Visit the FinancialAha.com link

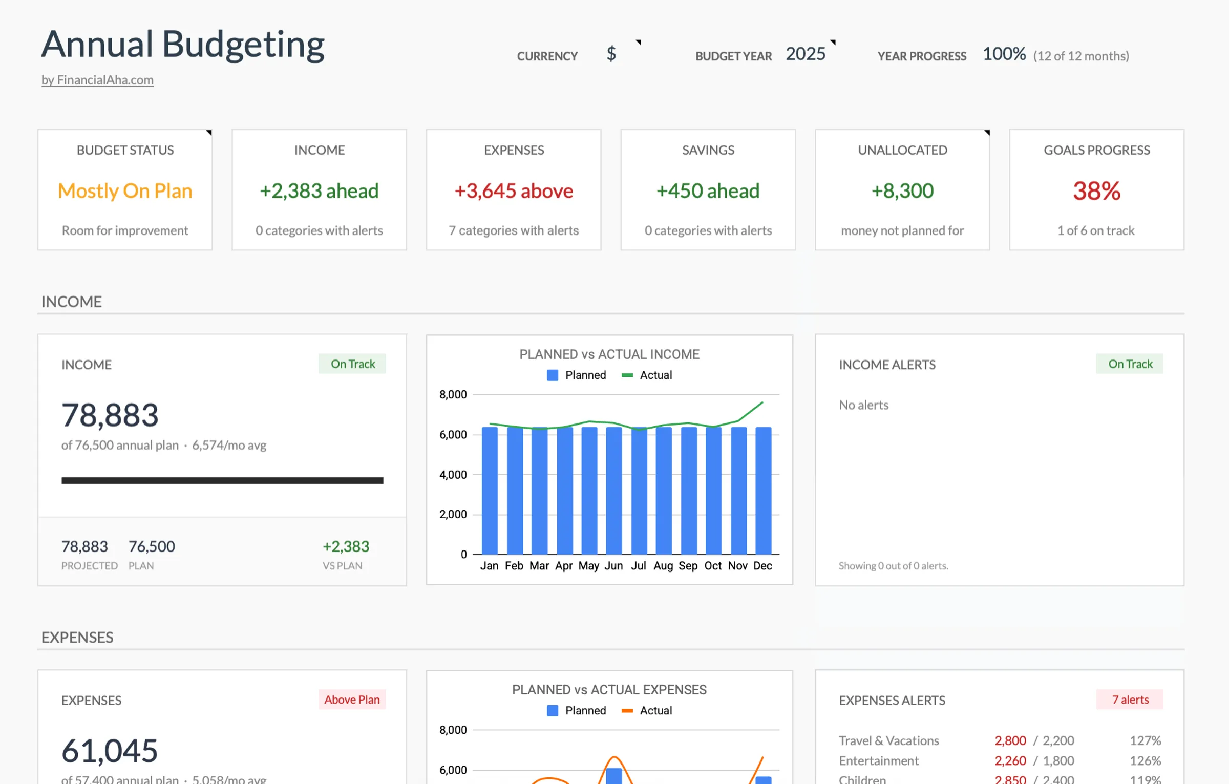coord(97,80)
